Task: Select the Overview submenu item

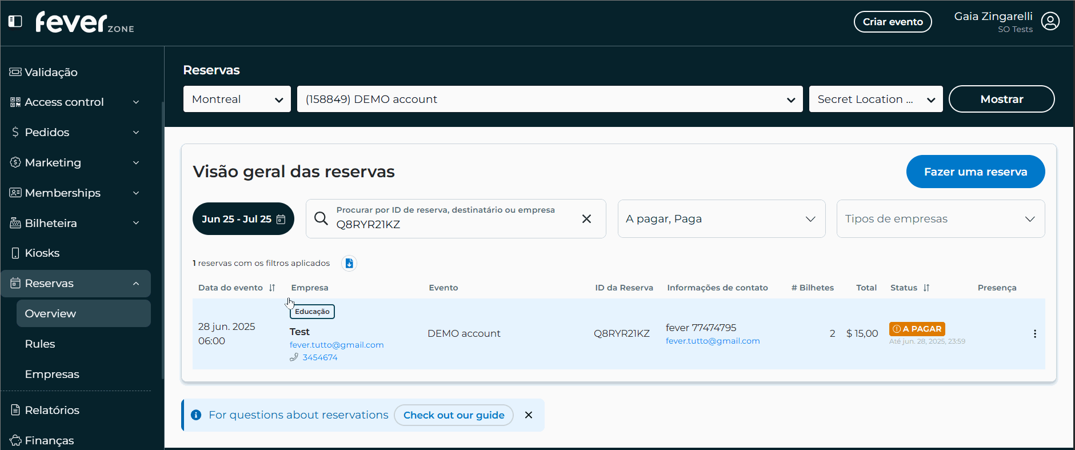Action: (x=83, y=313)
